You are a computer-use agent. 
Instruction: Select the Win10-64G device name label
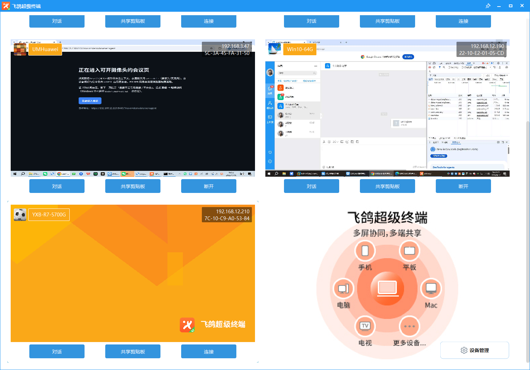coord(300,49)
